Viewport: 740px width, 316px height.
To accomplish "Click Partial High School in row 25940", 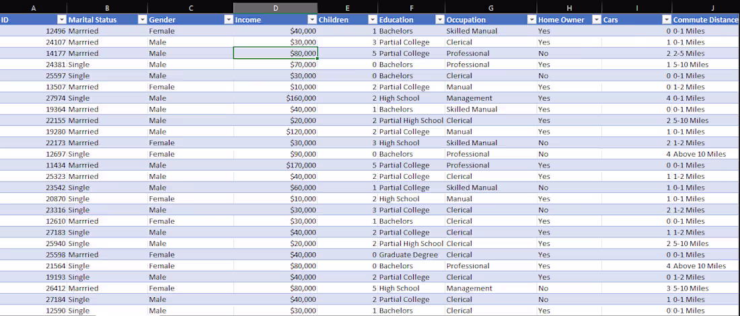I will [x=412, y=243].
